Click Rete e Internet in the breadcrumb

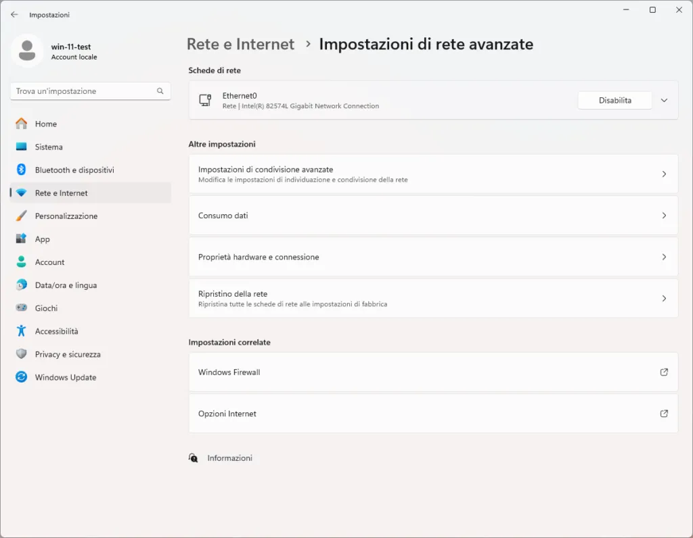tap(240, 43)
